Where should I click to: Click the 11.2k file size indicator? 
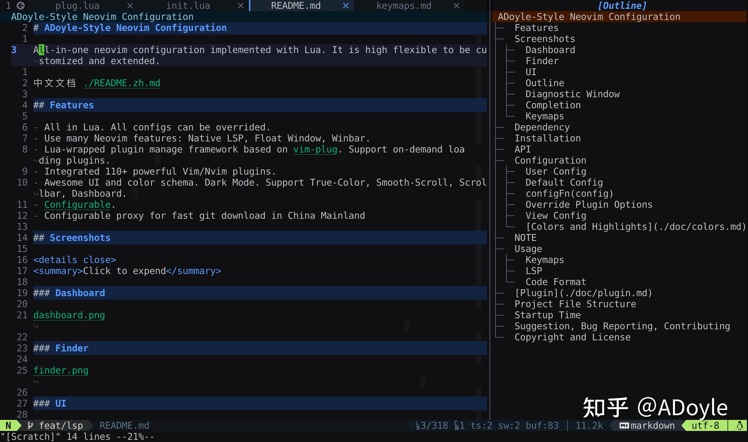pos(589,425)
